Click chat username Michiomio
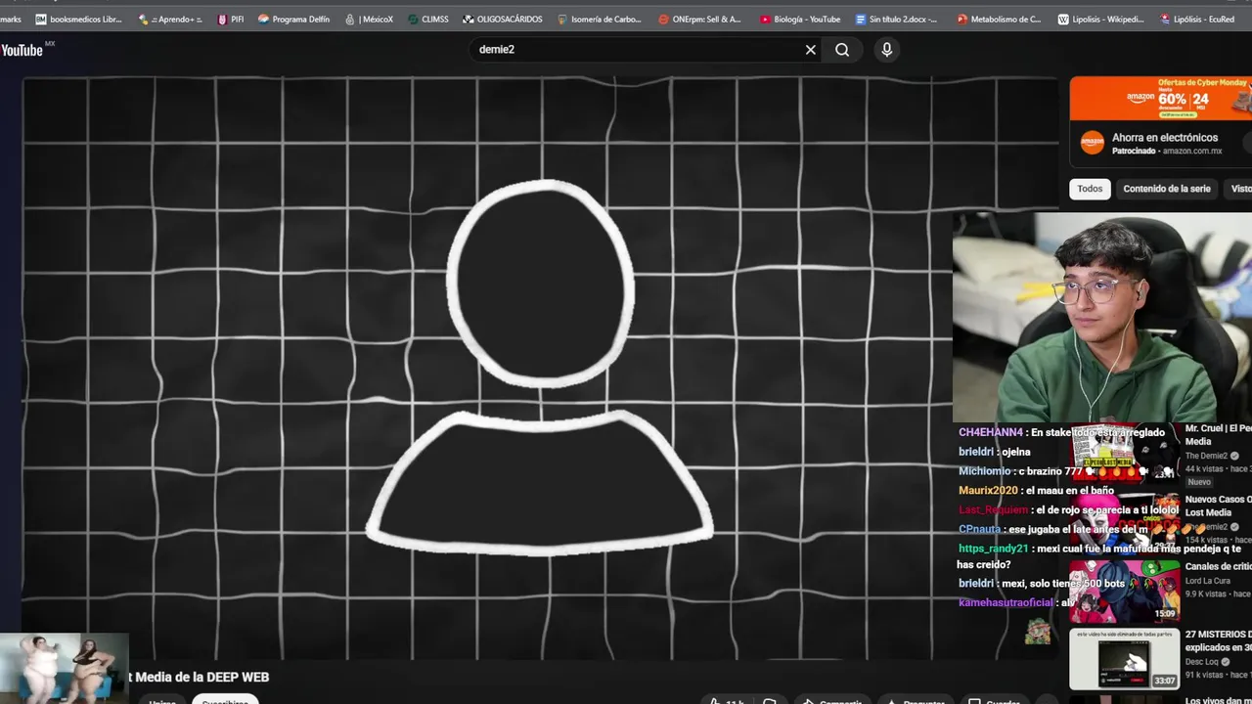The image size is (1252, 704). pos(985,471)
